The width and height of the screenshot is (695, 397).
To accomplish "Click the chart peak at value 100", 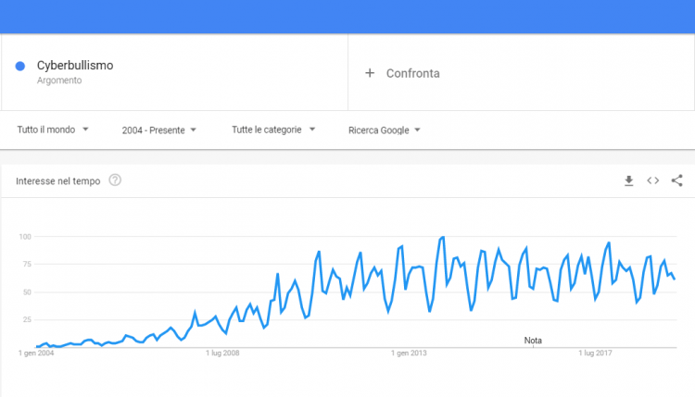I will [443, 238].
